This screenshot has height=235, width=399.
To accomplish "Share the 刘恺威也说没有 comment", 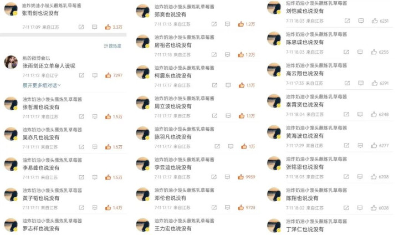I will pos(347,21).
